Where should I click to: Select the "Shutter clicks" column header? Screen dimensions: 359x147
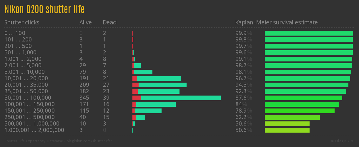point(22,22)
